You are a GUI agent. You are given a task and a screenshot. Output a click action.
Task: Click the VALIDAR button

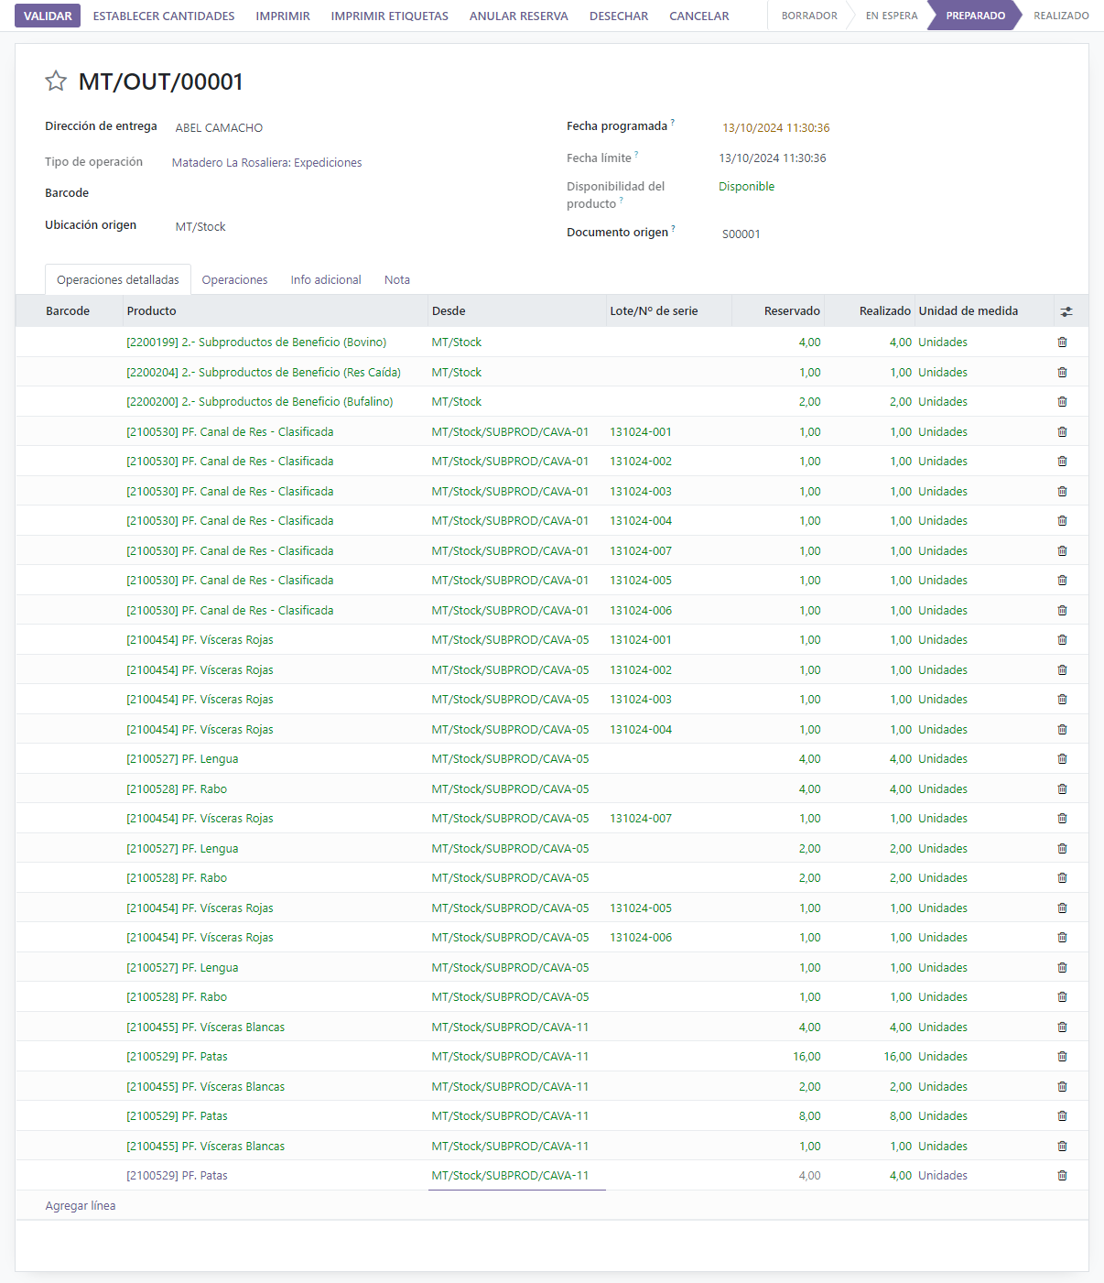click(48, 16)
